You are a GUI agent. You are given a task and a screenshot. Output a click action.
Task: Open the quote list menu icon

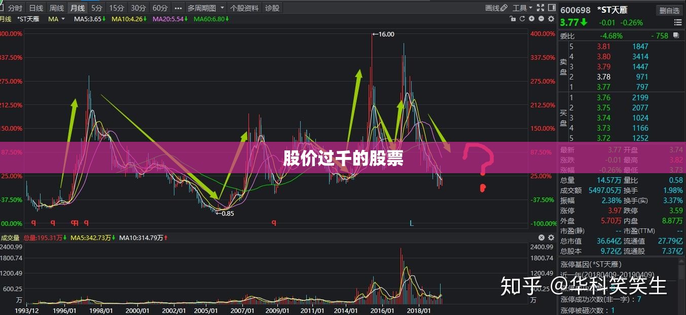678,22
